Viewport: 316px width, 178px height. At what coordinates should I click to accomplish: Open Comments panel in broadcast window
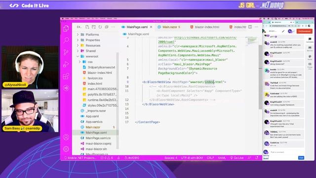(310, 40)
